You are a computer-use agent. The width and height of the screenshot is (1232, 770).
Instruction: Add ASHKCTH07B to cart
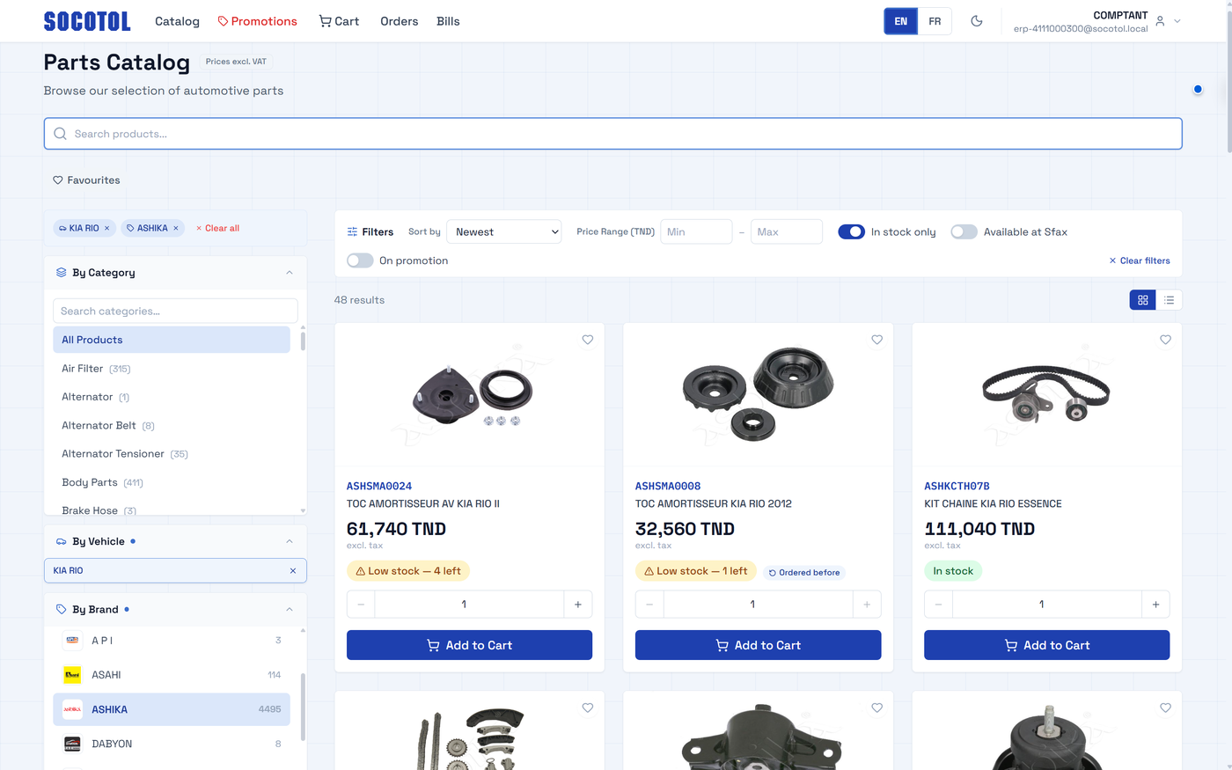point(1046,645)
